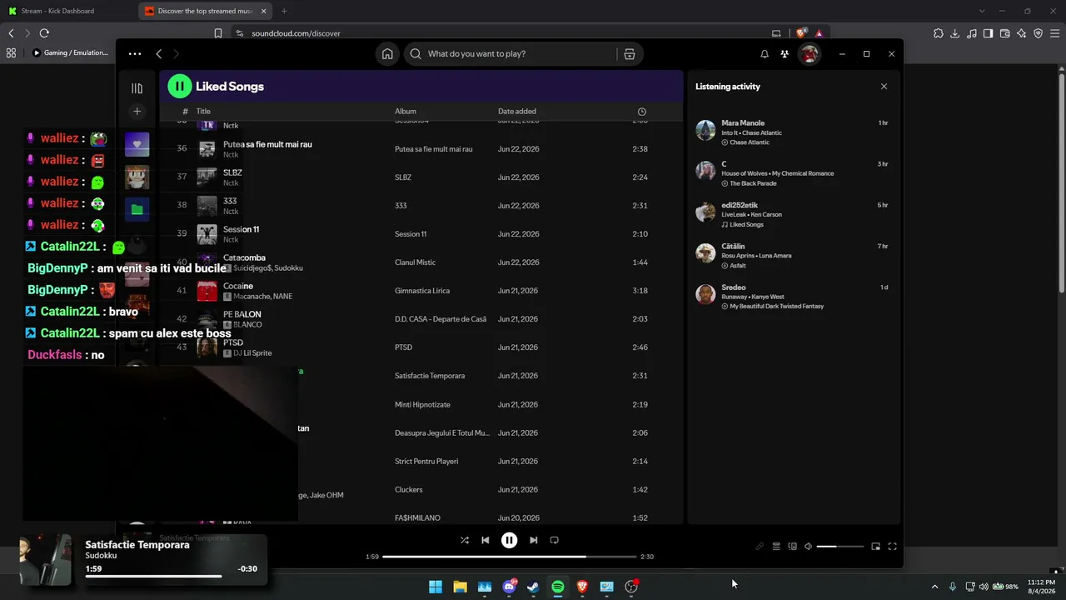Toggle the friend activity panel icon

click(x=785, y=54)
